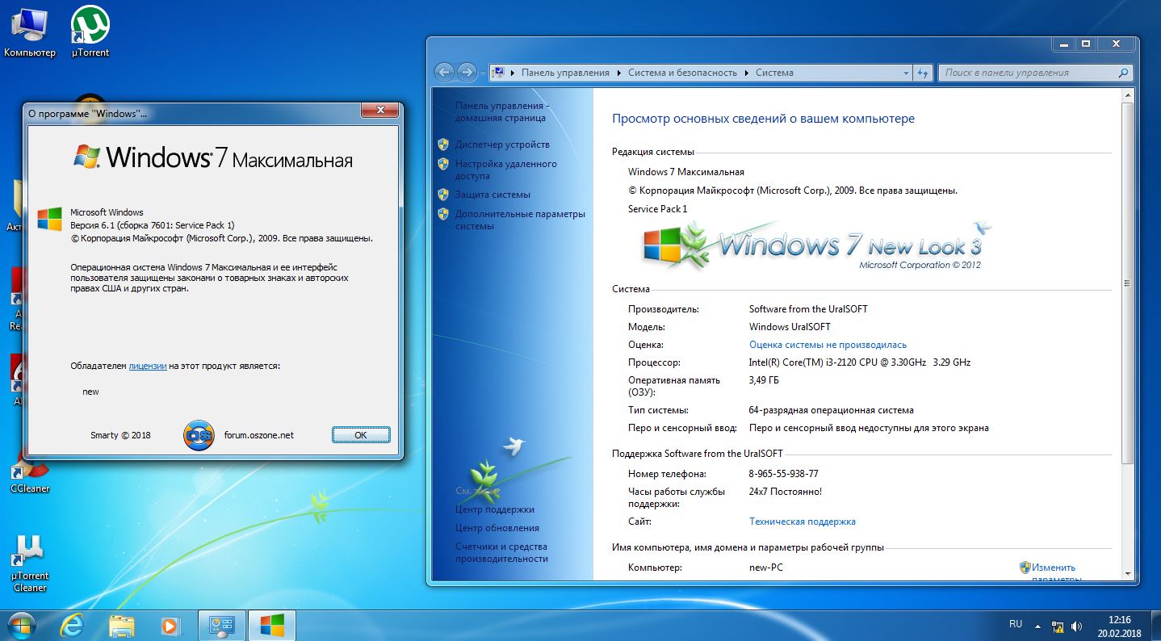Open the network status tray icon
The image size is (1161, 641).
pyautogui.click(x=1058, y=626)
